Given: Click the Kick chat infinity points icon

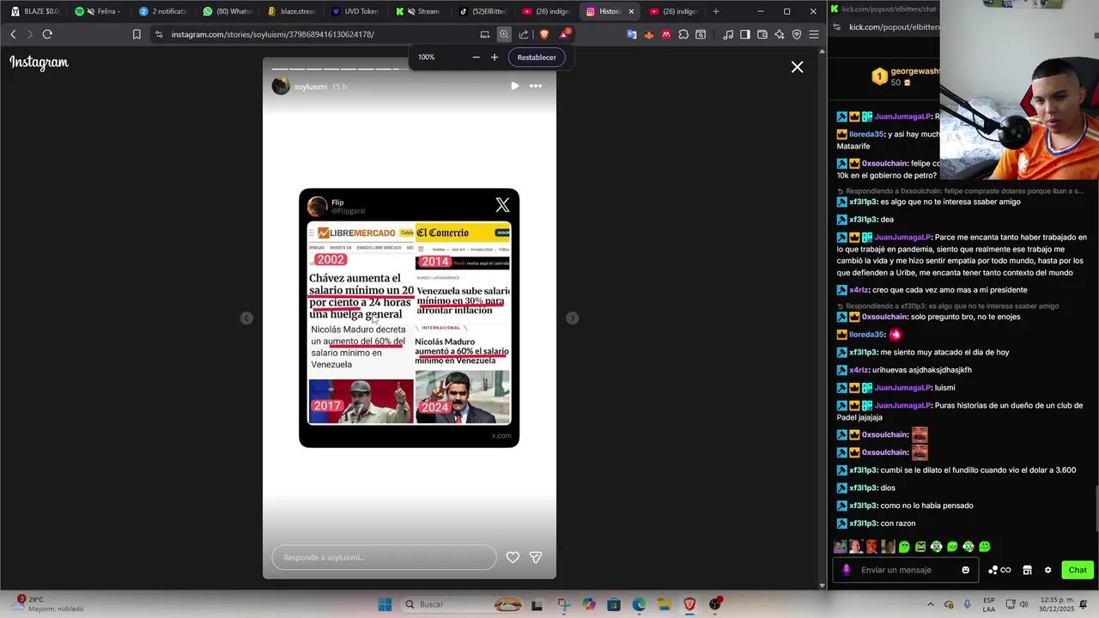Looking at the screenshot, I should pos(999,570).
